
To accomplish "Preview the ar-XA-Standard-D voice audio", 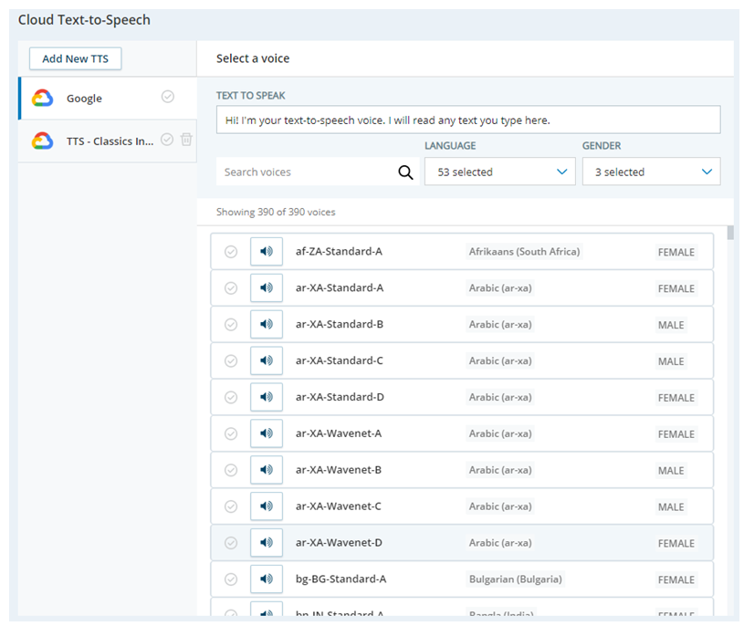I will 267,397.
